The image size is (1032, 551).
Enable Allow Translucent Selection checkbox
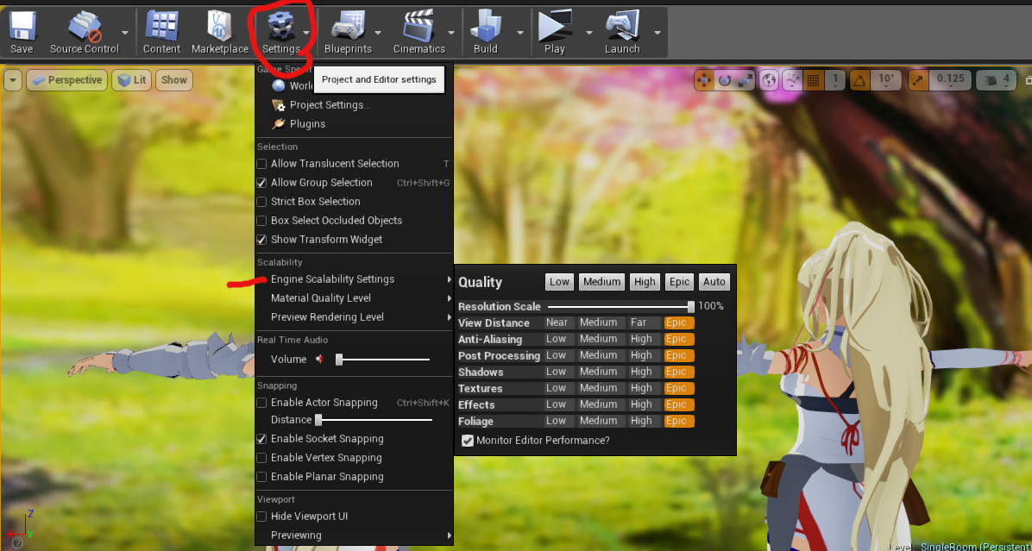coord(261,164)
